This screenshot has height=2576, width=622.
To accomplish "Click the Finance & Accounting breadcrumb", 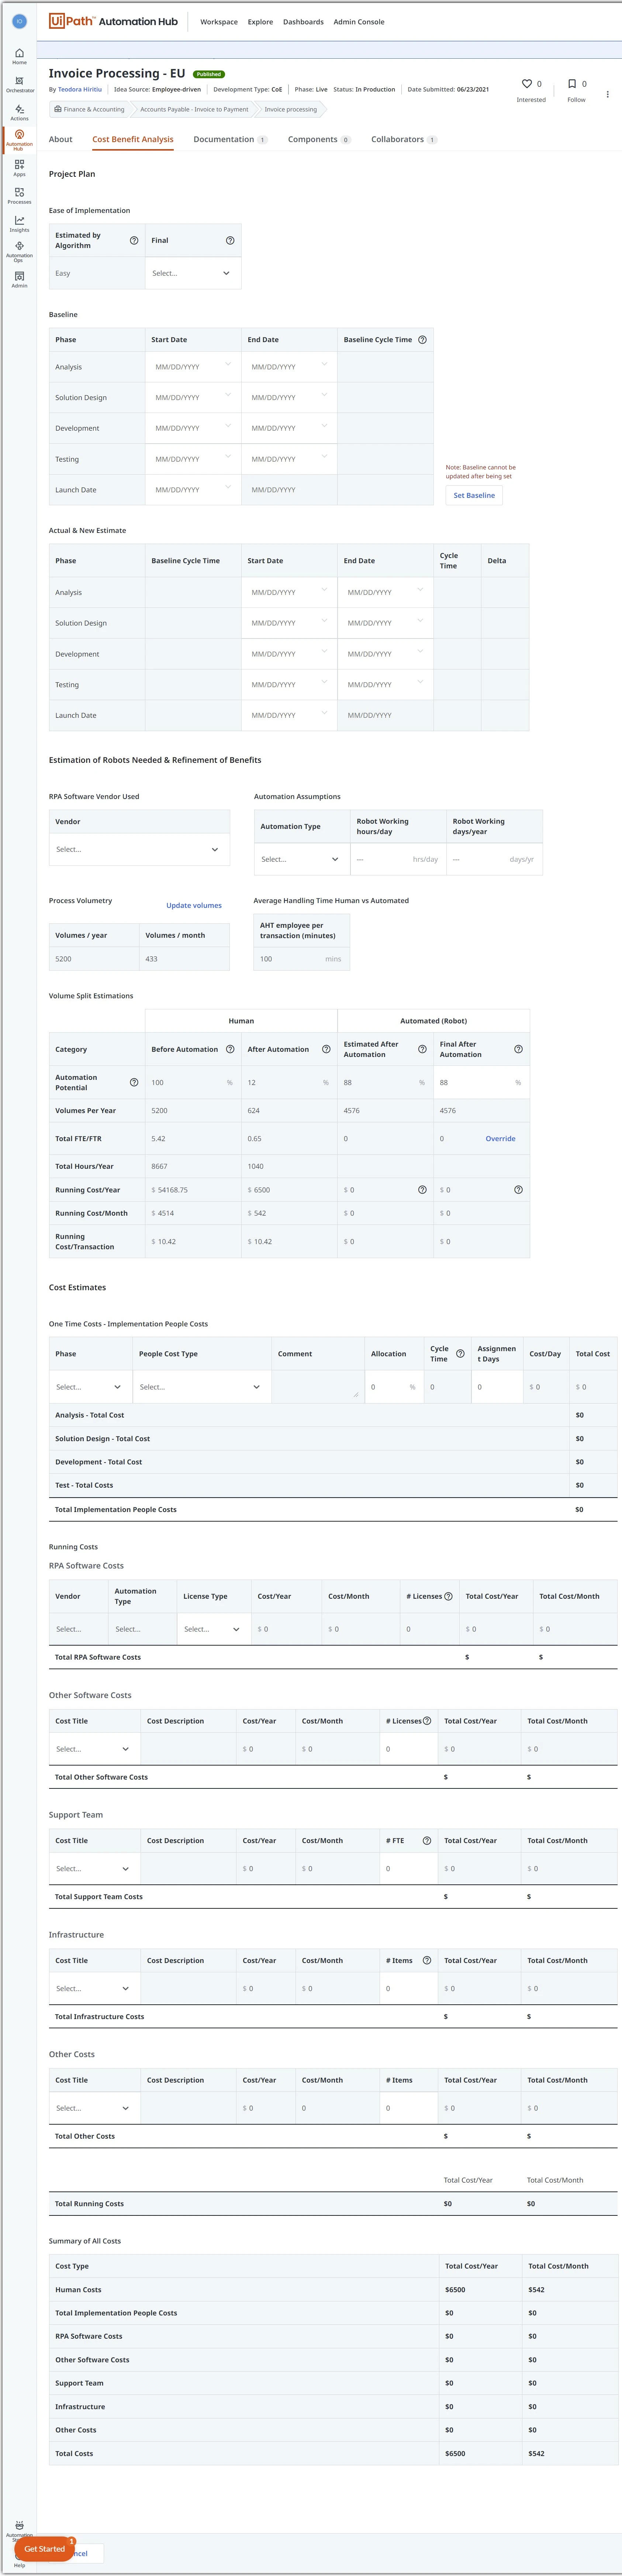I will (90, 109).
